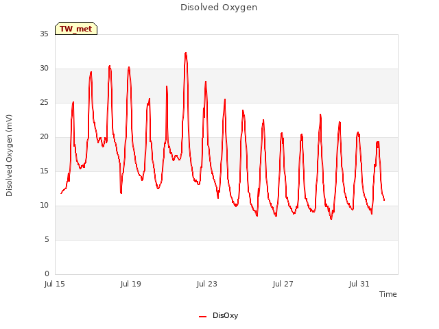Click the red DisOxy legend line swatch
The image size is (439, 329).
tap(203, 317)
